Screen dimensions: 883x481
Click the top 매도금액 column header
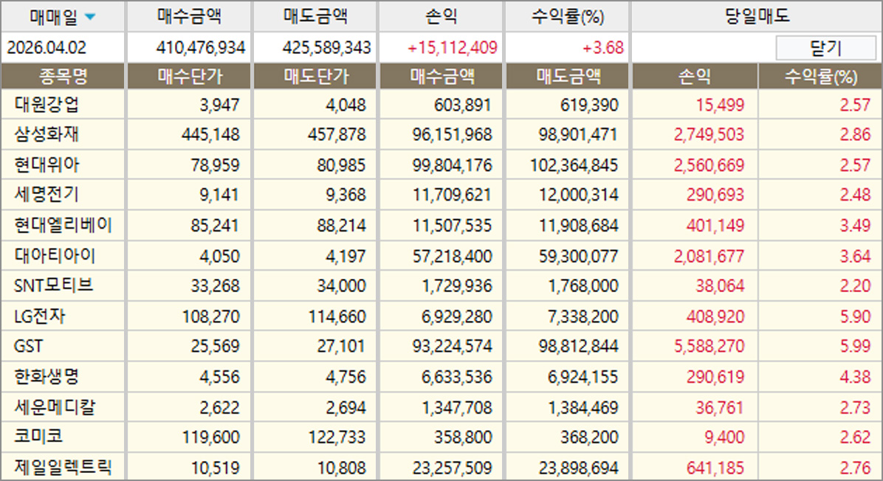(315, 17)
